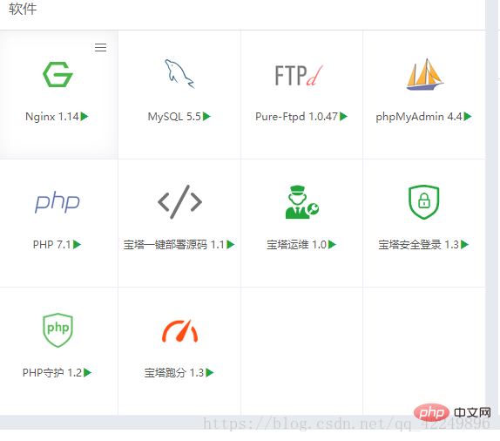Click the code brackets deploy-source icon
The height and width of the screenshot is (441, 500).
pos(179,201)
